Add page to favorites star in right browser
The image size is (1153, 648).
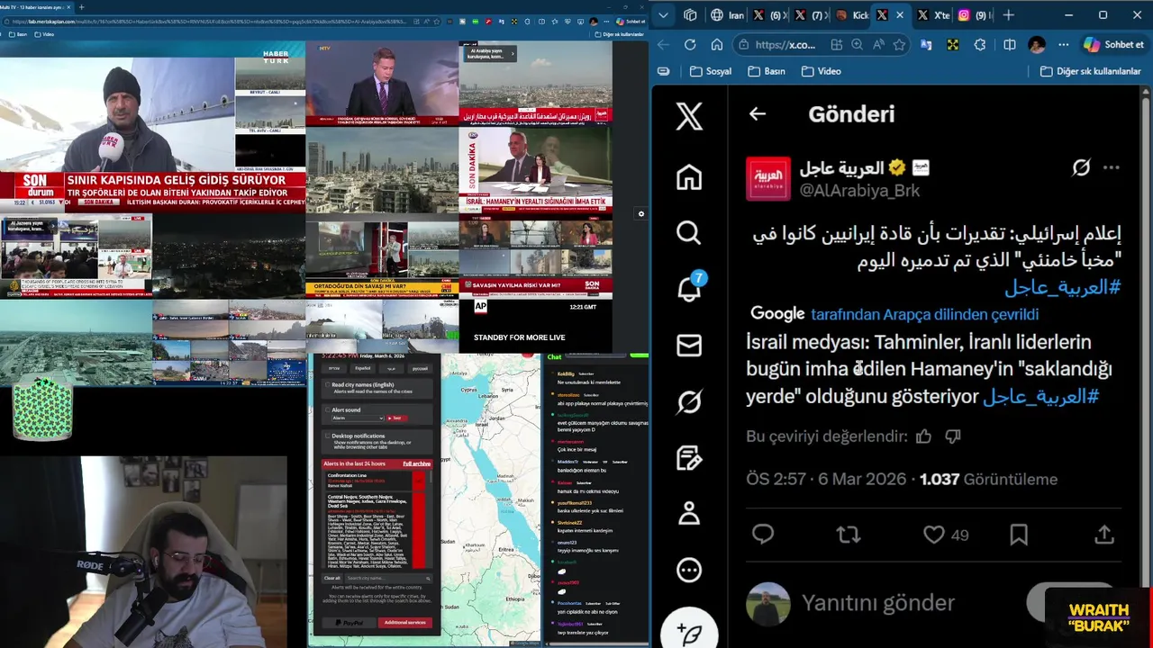[x=899, y=44]
